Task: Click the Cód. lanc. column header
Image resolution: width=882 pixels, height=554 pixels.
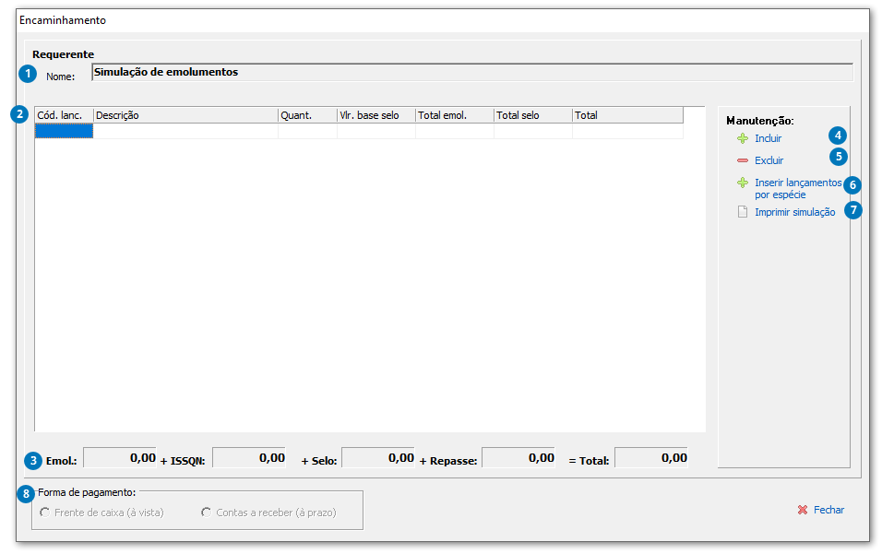Action: coord(65,115)
